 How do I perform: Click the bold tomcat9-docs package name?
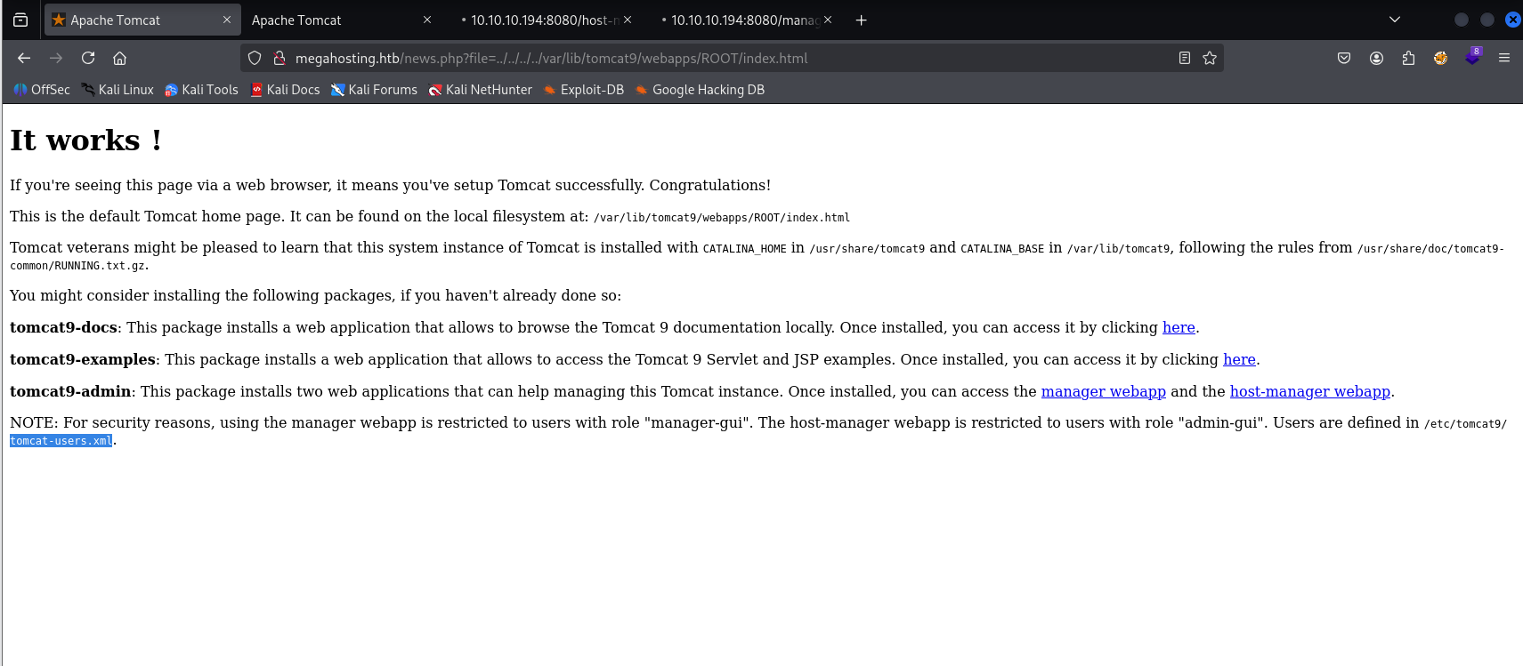click(63, 327)
